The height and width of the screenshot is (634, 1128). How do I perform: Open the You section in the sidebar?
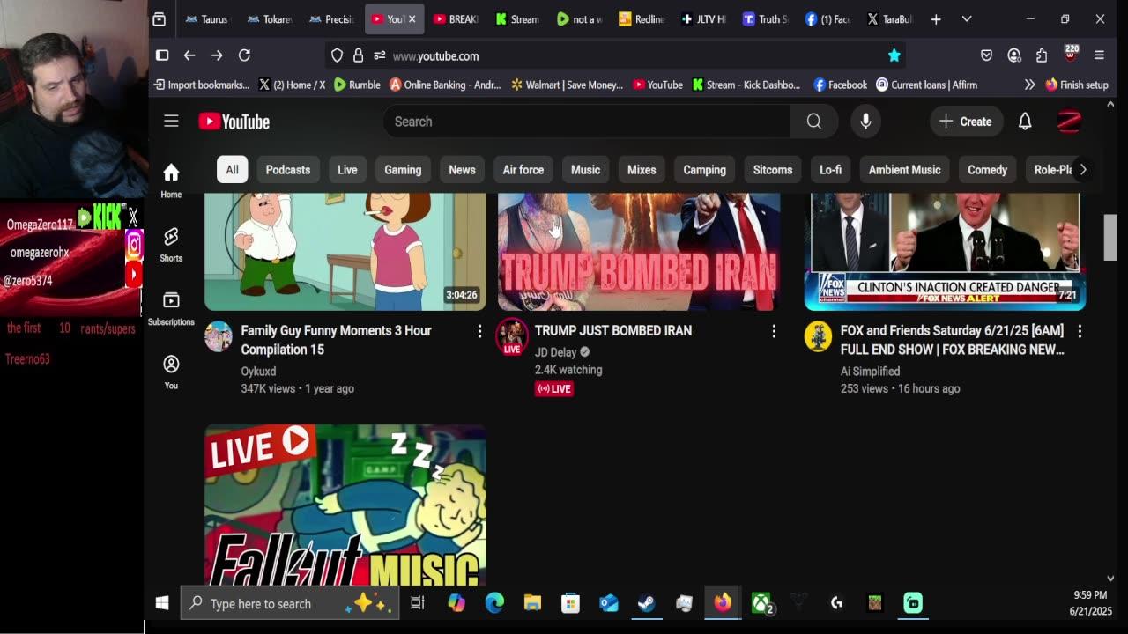[x=171, y=372]
